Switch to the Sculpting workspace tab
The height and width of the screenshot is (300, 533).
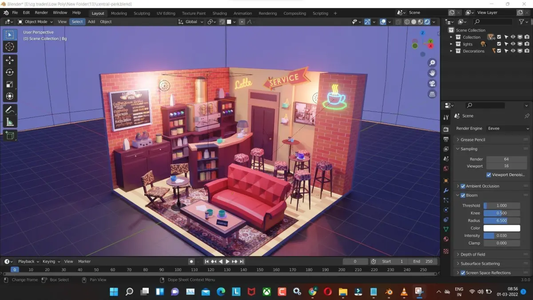tap(142, 13)
